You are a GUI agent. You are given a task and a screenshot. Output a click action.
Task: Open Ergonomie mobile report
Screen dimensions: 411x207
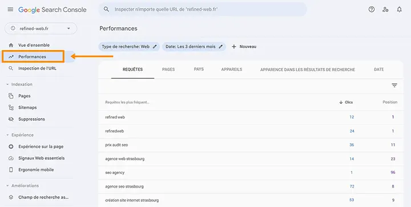click(x=36, y=169)
